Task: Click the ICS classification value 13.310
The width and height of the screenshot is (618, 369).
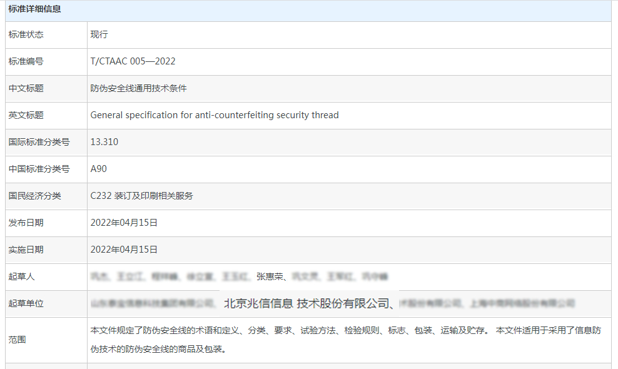Action: tap(104, 142)
